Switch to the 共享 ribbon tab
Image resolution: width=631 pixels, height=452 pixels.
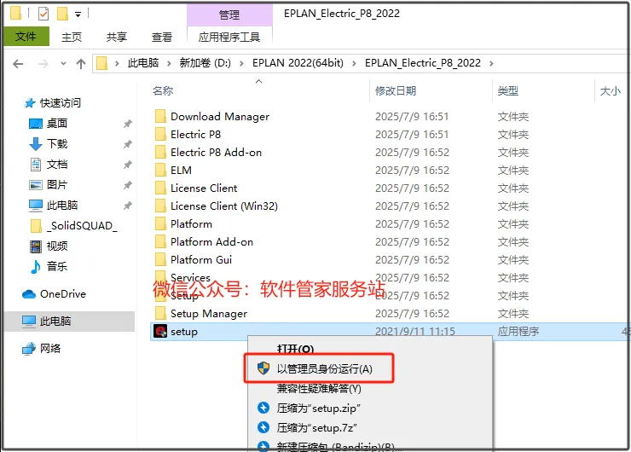(x=117, y=37)
